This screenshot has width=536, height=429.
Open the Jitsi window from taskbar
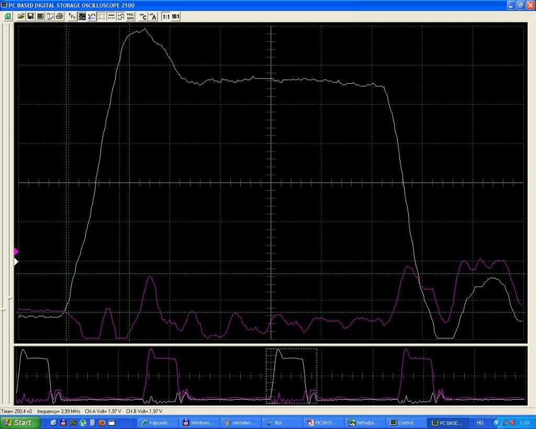(282, 423)
